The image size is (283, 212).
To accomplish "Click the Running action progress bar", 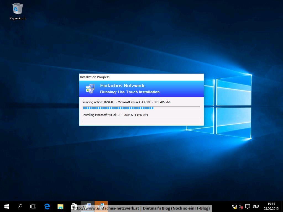I will click(x=141, y=108).
